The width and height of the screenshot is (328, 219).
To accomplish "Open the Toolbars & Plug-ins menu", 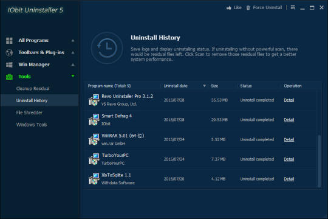I will click(x=41, y=52).
